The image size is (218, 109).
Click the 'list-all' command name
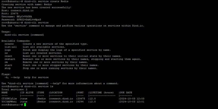point(11,47)
